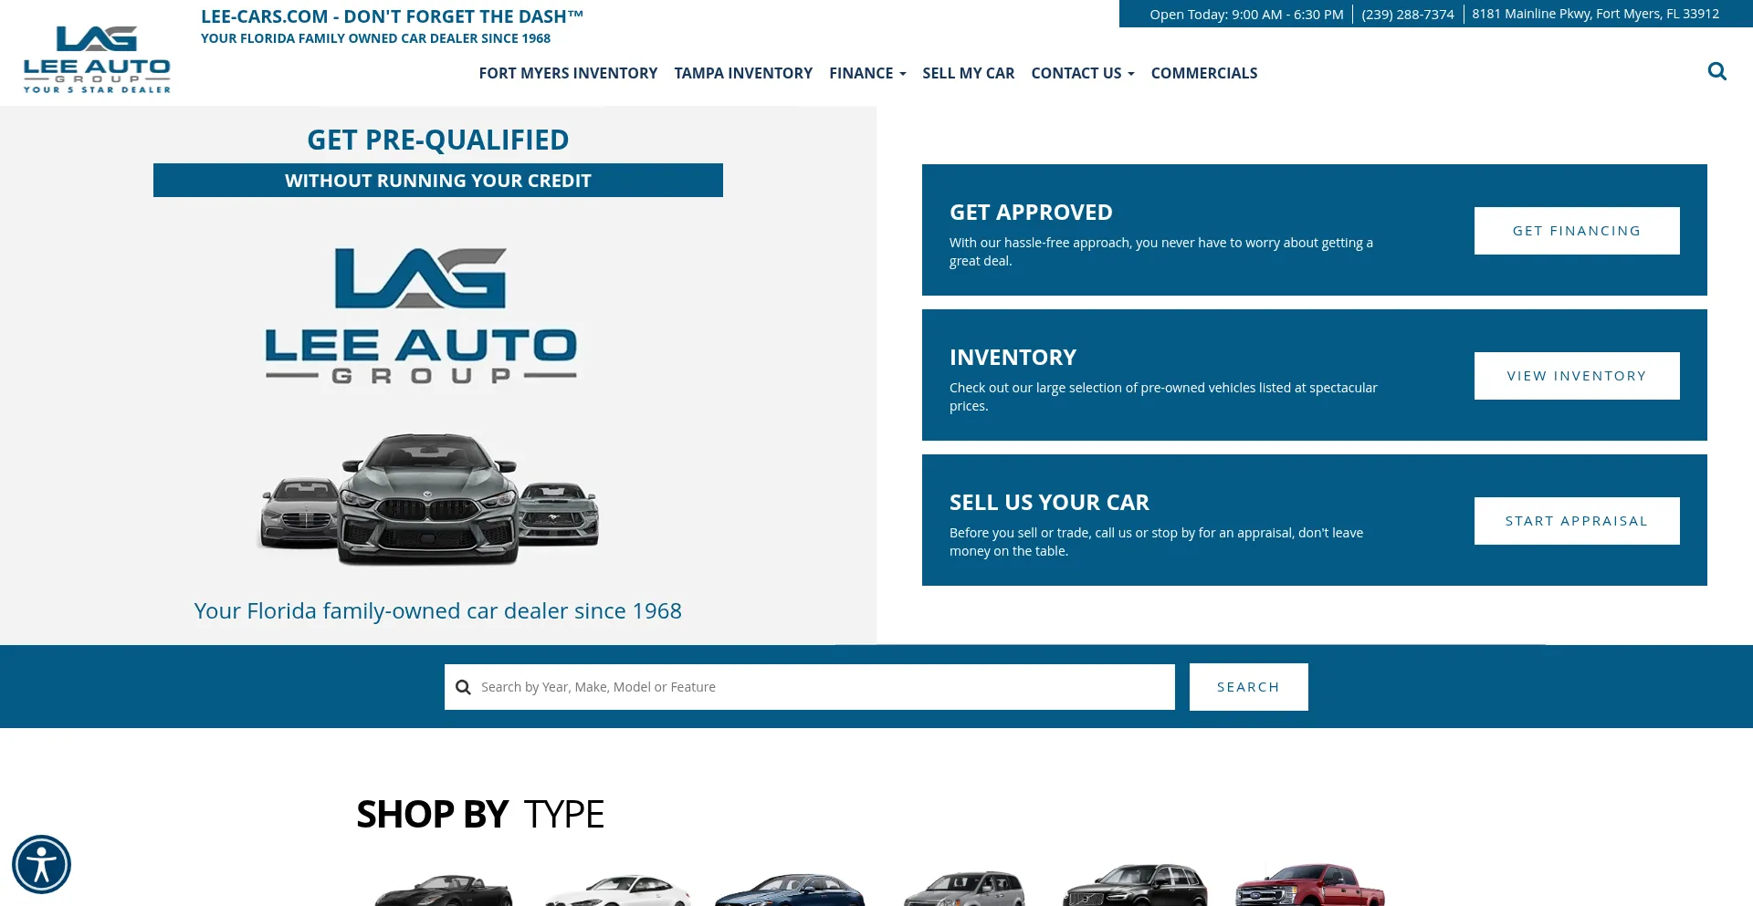1753x906 pixels.
Task: Open the site search magnifier icon
Action: point(1716,71)
